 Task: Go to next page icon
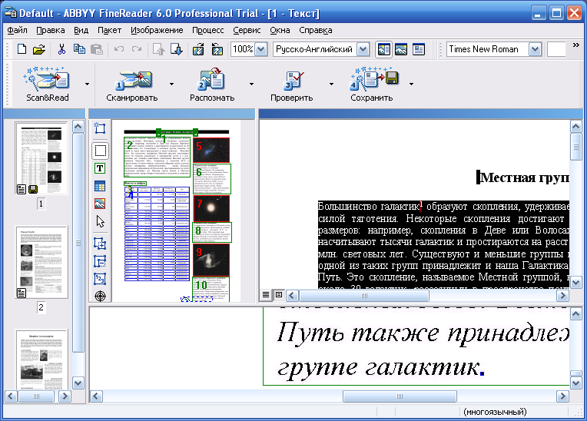(x=176, y=49)
